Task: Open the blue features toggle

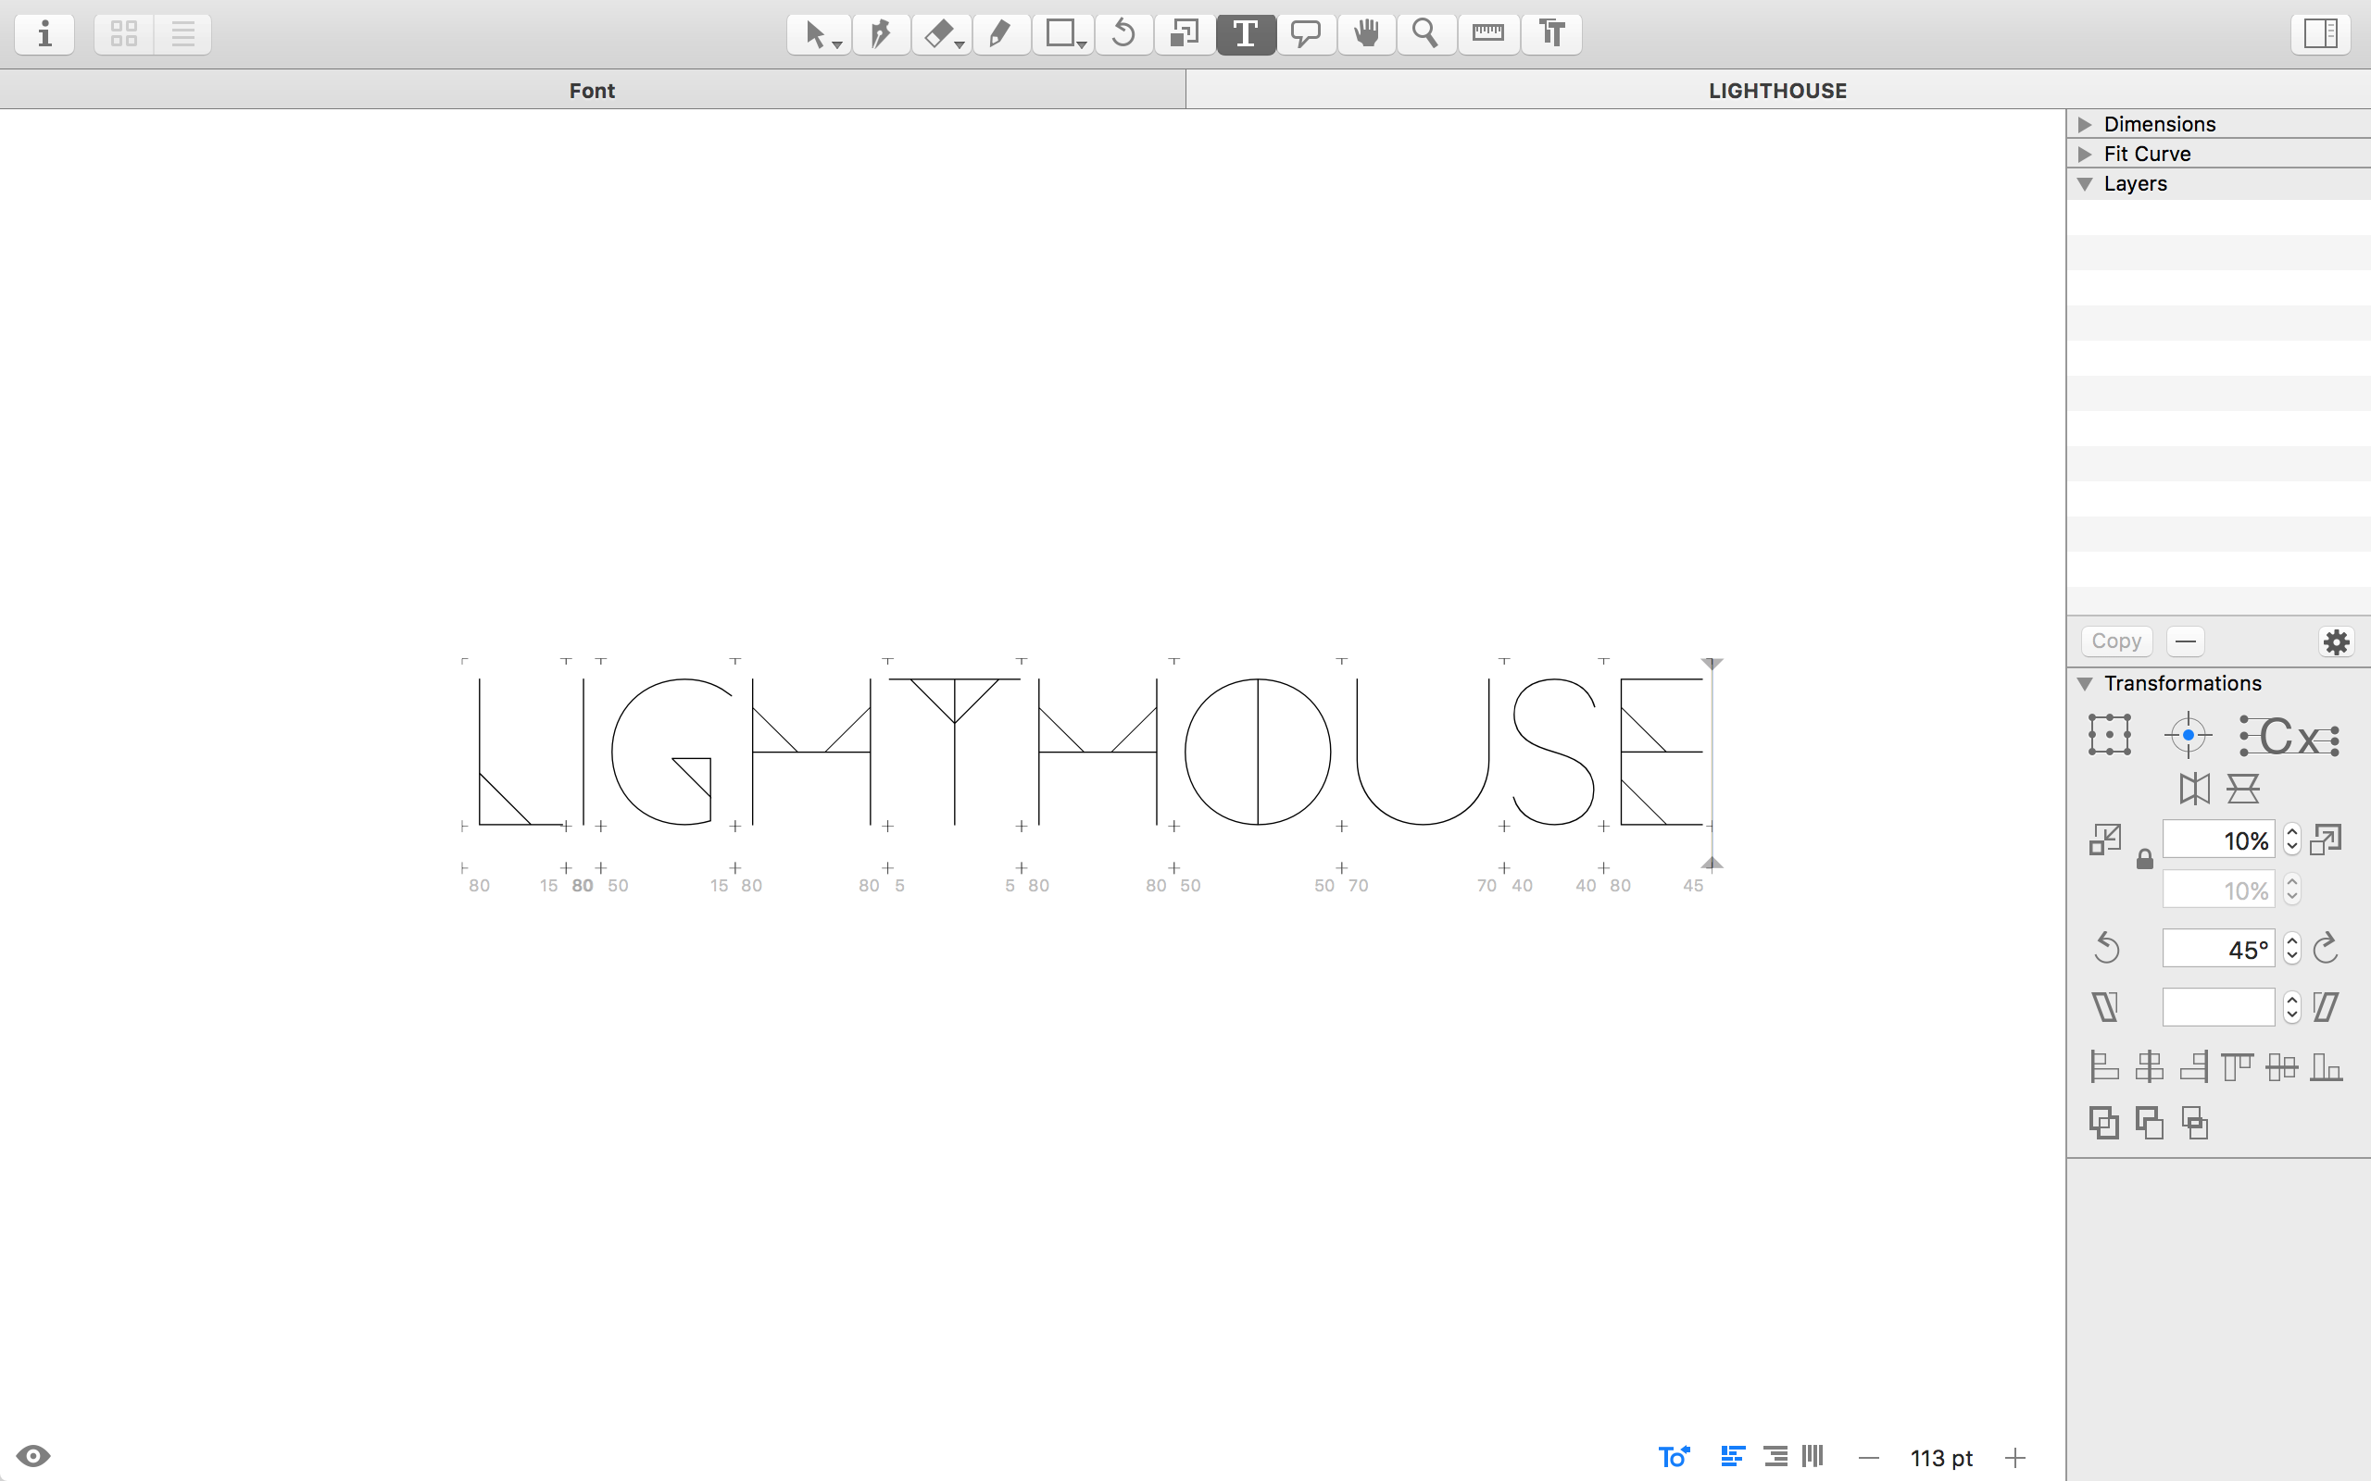Action: pos(1674,1458)
